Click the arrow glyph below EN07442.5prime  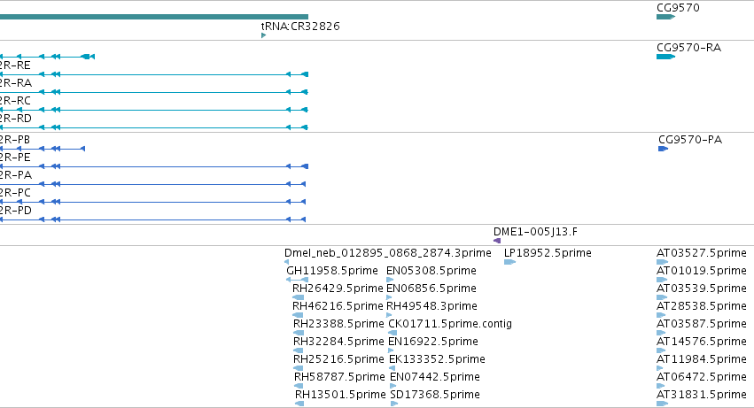coord(393,386)
